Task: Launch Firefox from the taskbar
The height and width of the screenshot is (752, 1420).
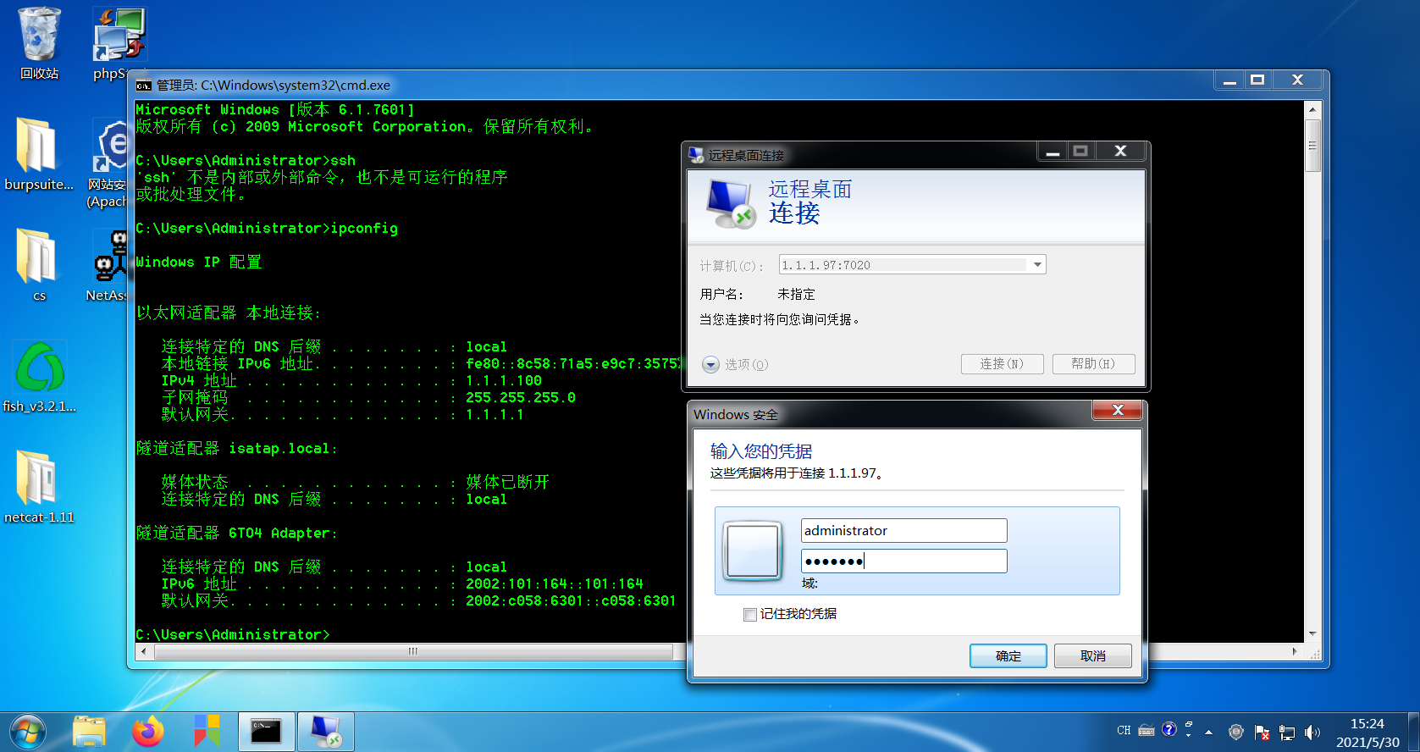Action: tap(148, 732)
